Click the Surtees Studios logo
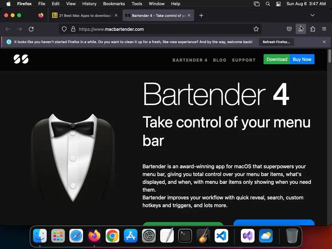The width and height of the screenshot is (332, 249). point(21,59)
